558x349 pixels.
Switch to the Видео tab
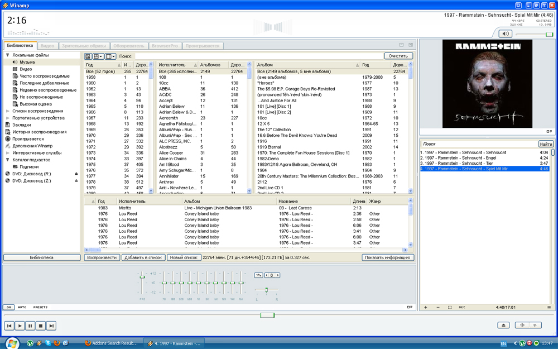[47, 45]
